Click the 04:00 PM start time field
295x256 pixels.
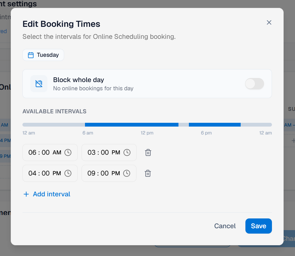point(50,173)
